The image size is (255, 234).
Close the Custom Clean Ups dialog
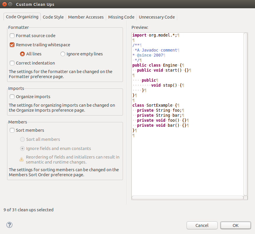pyautogui.click(x=4, y=4)
